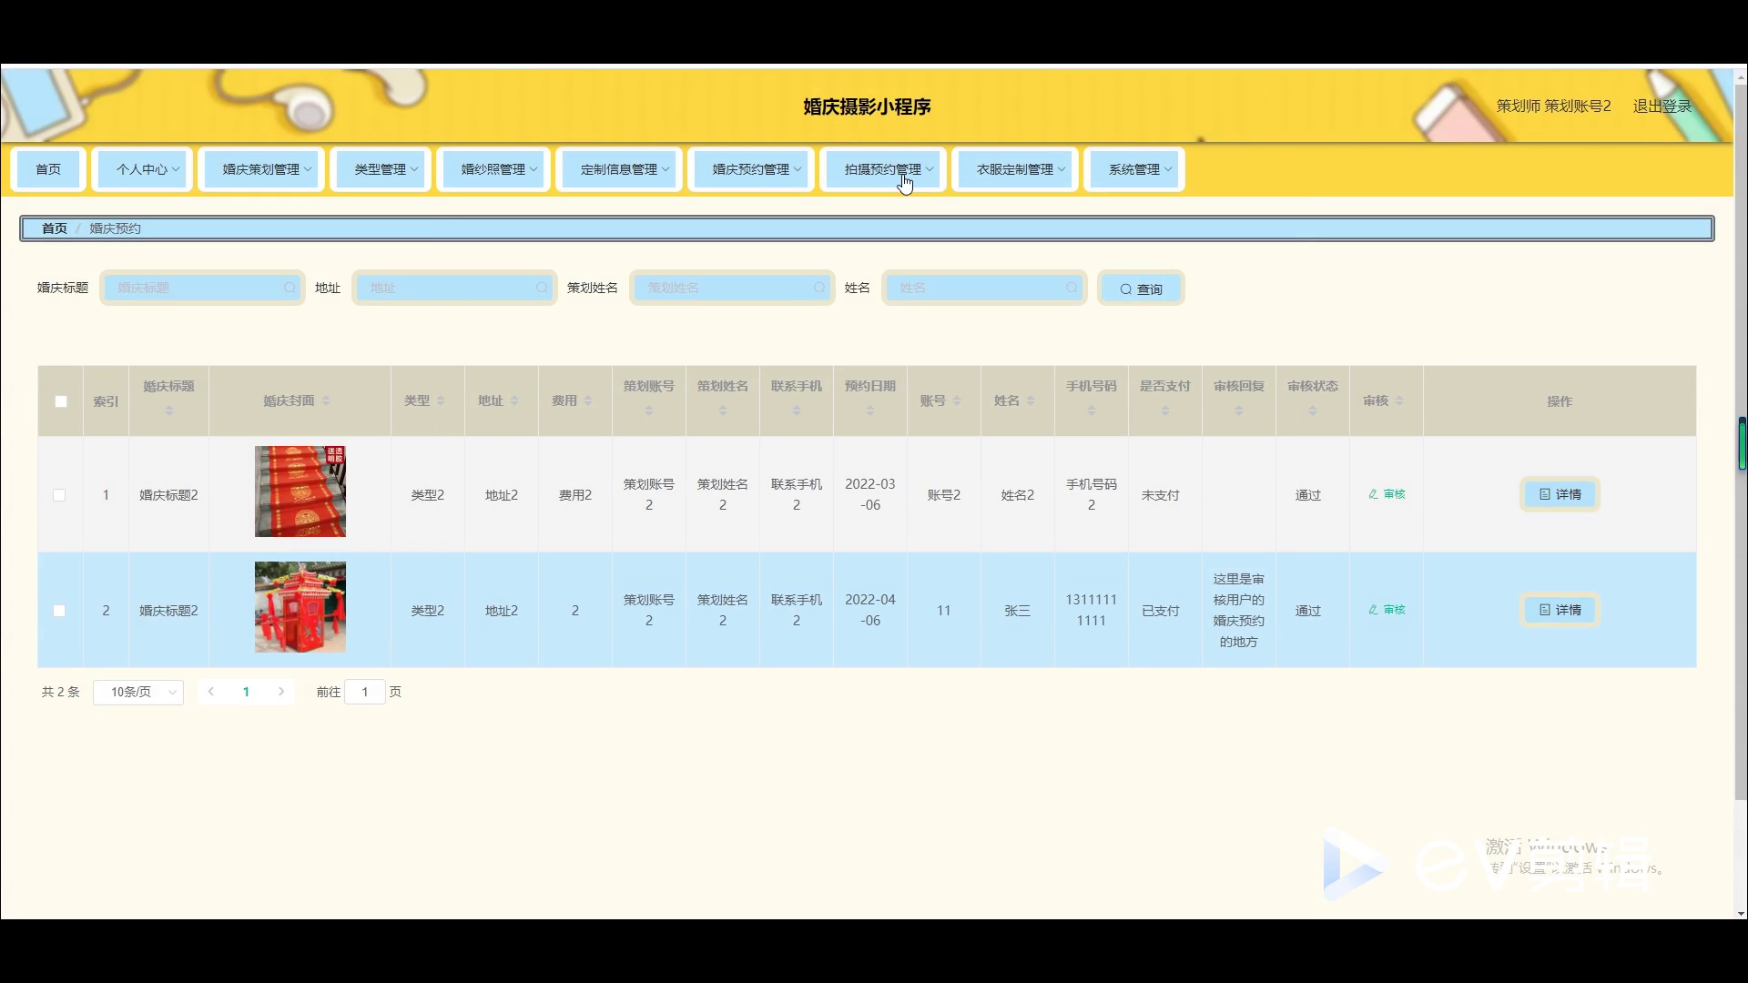This screenshot has height=983, width=1748.
Task: Focus the 地址 search input
Action: click(454, 288)
